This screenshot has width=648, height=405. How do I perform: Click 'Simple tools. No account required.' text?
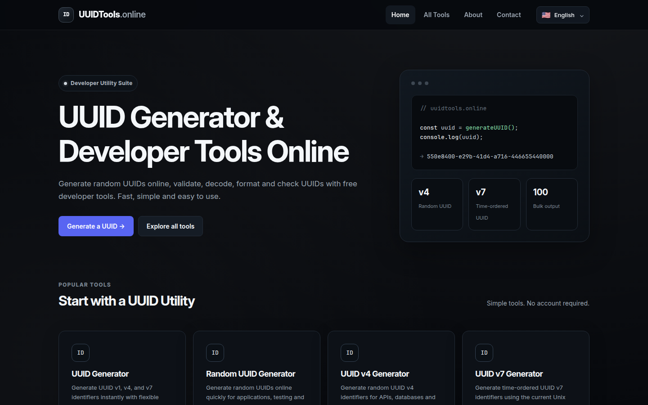[538, 303]
